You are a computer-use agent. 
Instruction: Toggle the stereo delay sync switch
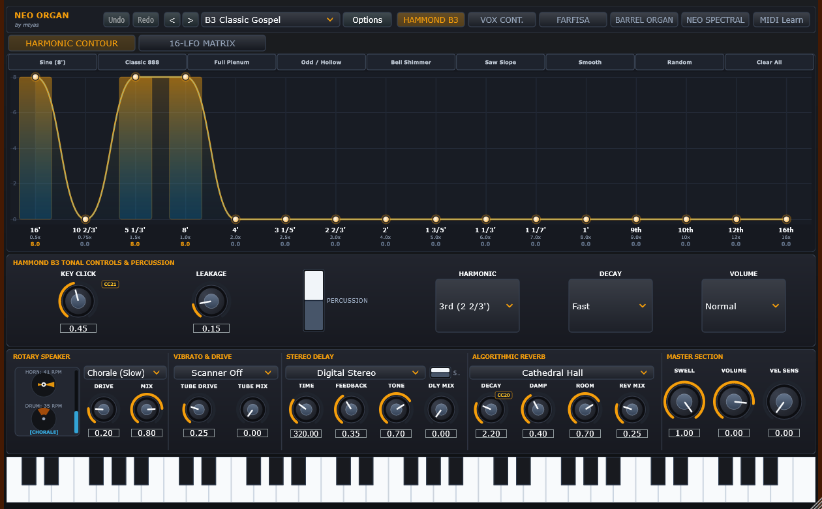point(440,373)
